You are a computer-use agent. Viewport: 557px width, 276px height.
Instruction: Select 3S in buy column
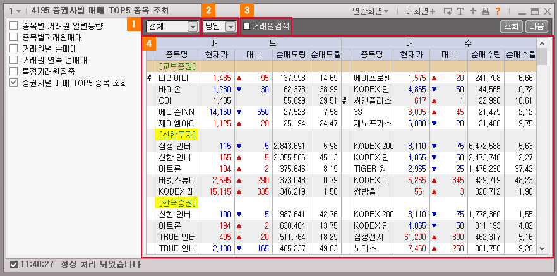pos(358,112)
